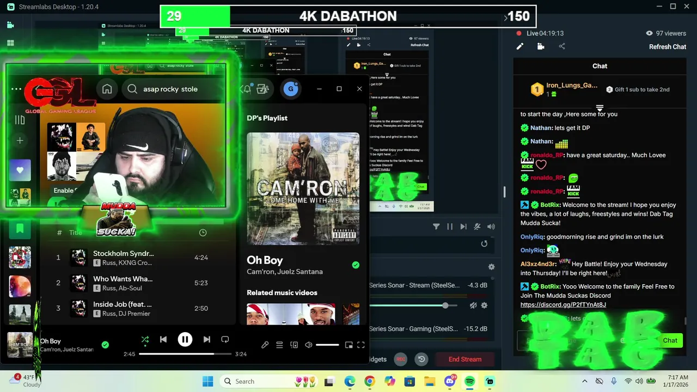Toggle shuffle in Spotify player
The image size is (697, 392).
coord(145,340)
